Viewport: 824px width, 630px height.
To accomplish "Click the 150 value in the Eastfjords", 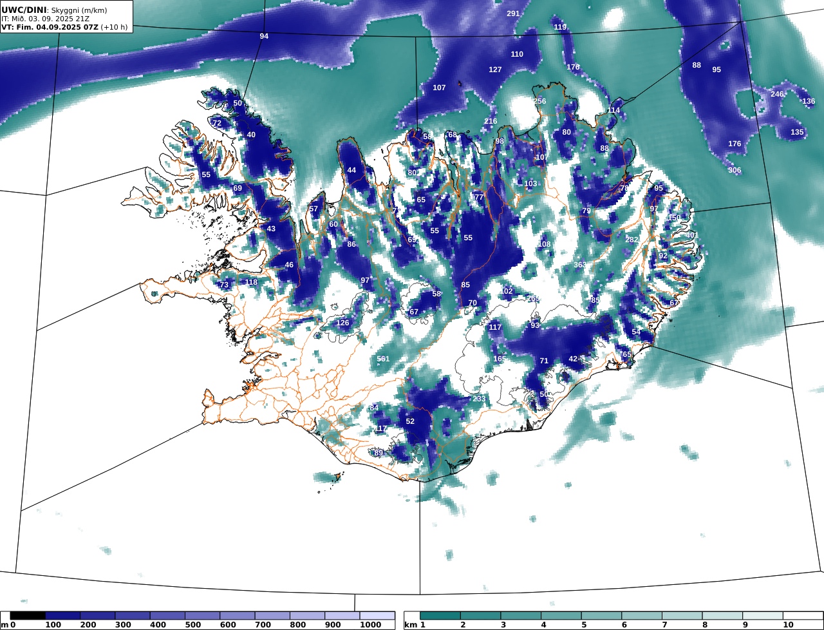I will (x=674, y=218).
